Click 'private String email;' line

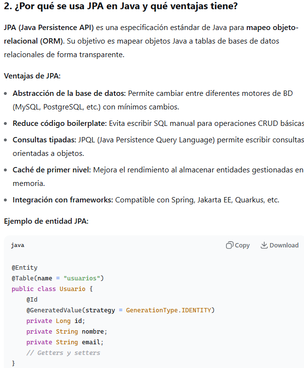(65, 342)
